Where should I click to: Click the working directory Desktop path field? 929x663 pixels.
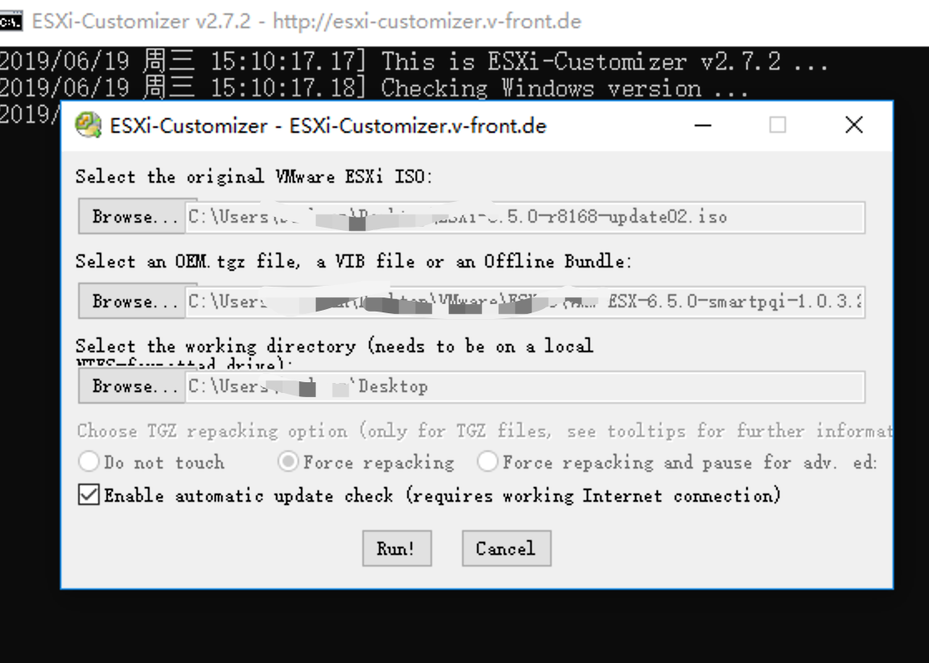coord(525,386)
